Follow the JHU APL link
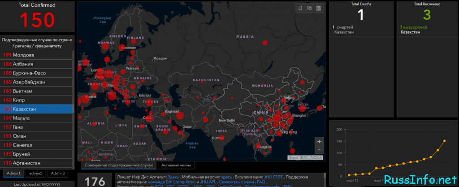This screenshot has height=187, width=459. (x=208, y=182)
